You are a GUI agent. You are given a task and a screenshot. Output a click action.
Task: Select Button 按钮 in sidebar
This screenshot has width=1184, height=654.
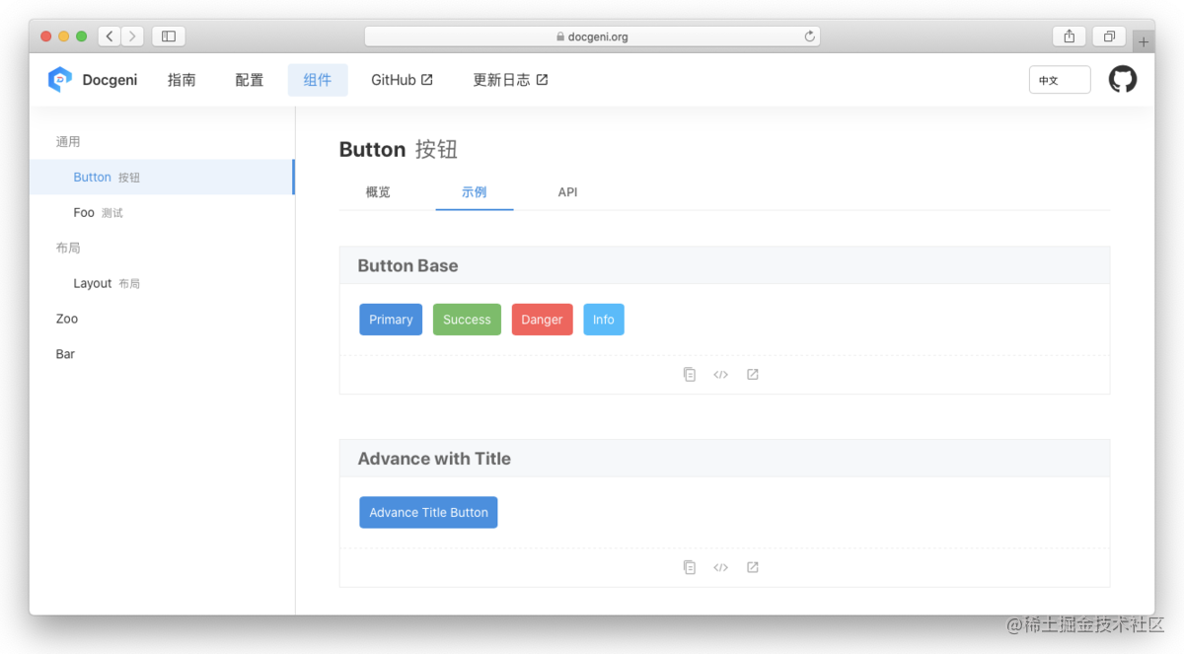point(162,178)
